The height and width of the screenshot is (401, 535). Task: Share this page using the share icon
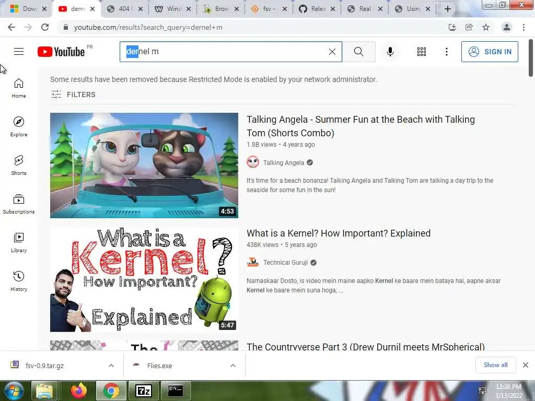coord(469,27)
